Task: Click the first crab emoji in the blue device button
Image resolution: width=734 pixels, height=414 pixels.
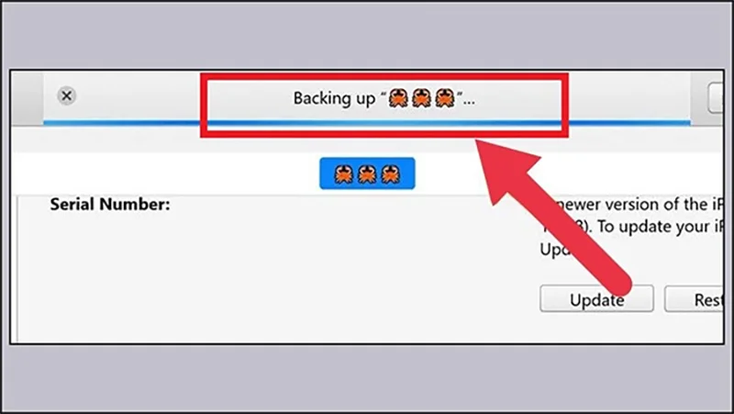Action: tap(343, 173)
